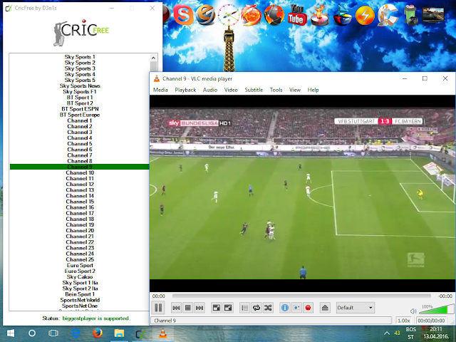The image size is (456, 342).
Task: Open the Video menu
Action: click(x=231, y=90)
